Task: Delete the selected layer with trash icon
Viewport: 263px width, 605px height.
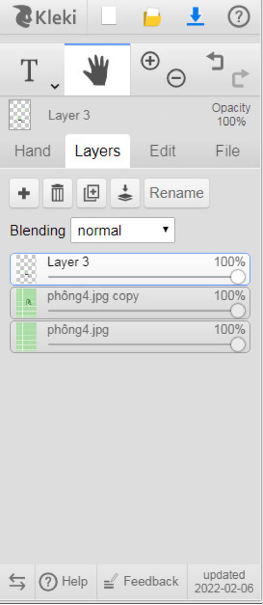Action: (58, 193)
